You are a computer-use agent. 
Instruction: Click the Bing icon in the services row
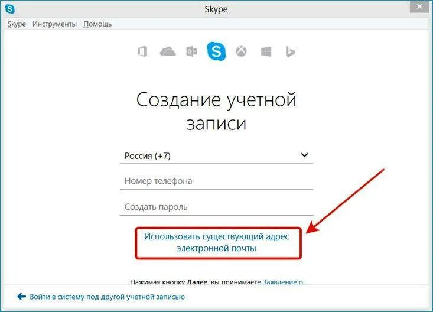(x=289, y=51)
